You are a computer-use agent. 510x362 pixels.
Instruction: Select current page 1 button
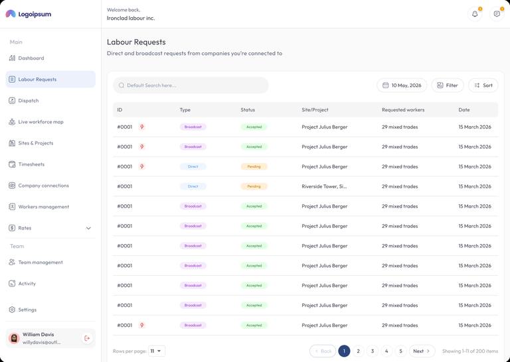[344, 351]
